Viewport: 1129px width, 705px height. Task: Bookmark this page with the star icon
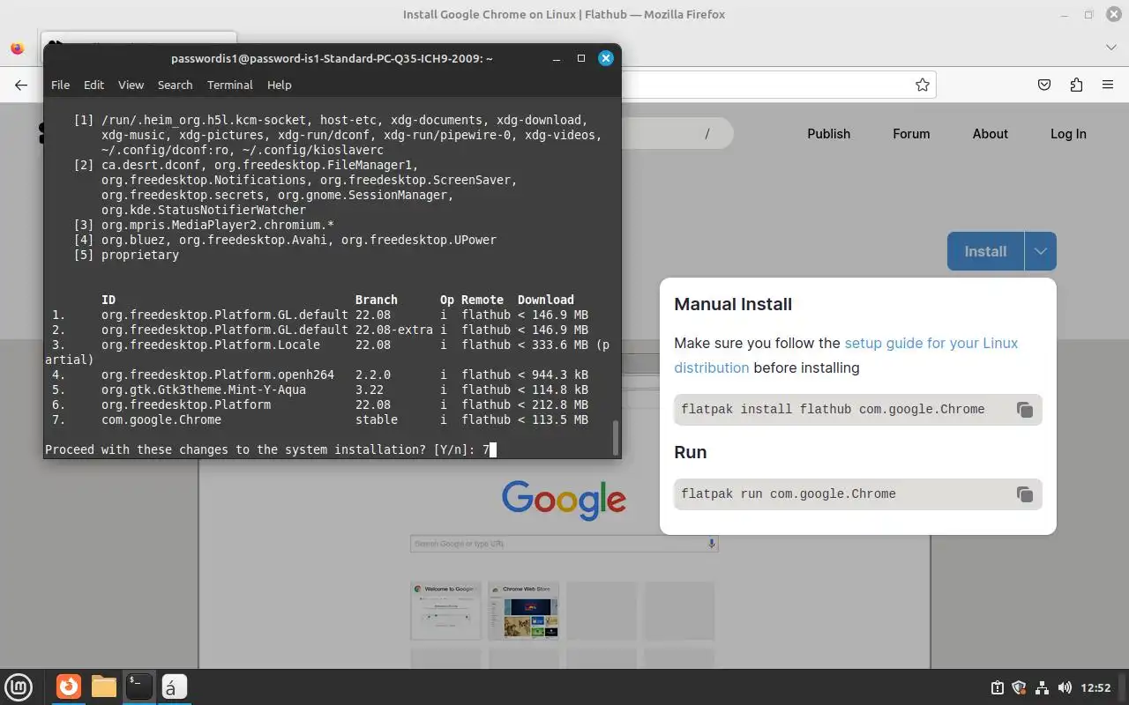coord(922,85)
